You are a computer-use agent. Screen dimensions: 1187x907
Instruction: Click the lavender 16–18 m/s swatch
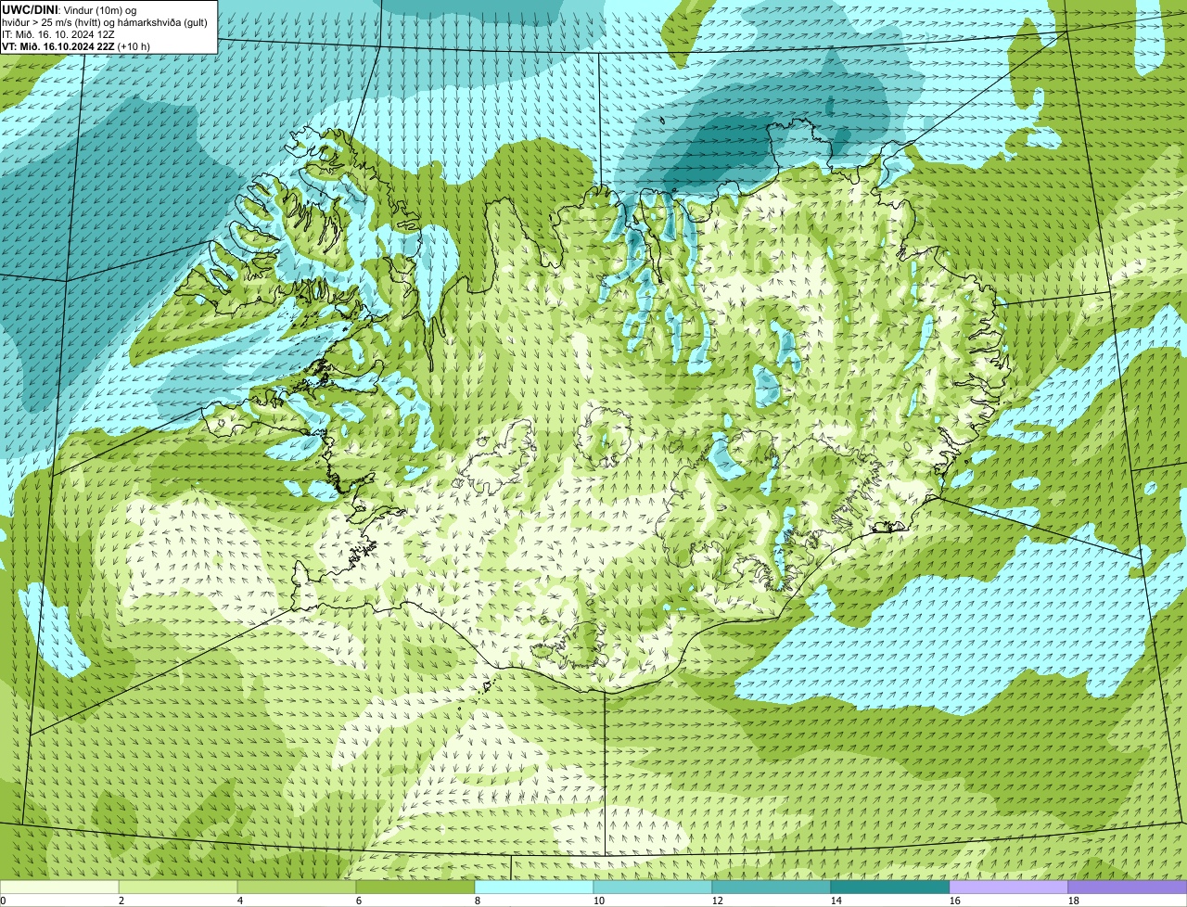1009,888
